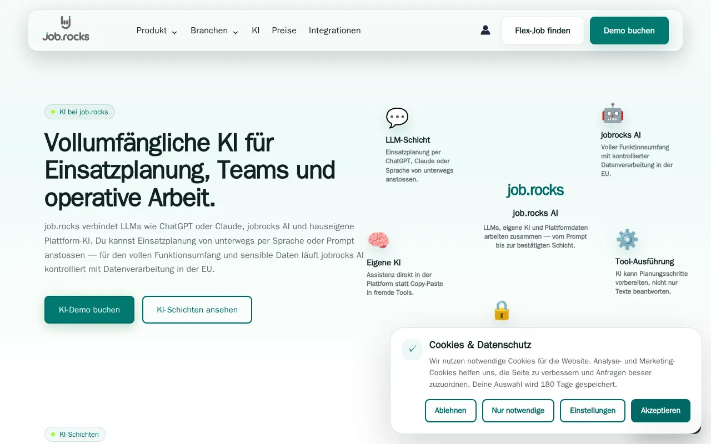711x444 pixels.
Task: Expand the Branchen dropdown menu
Action: tap(214, 31)
